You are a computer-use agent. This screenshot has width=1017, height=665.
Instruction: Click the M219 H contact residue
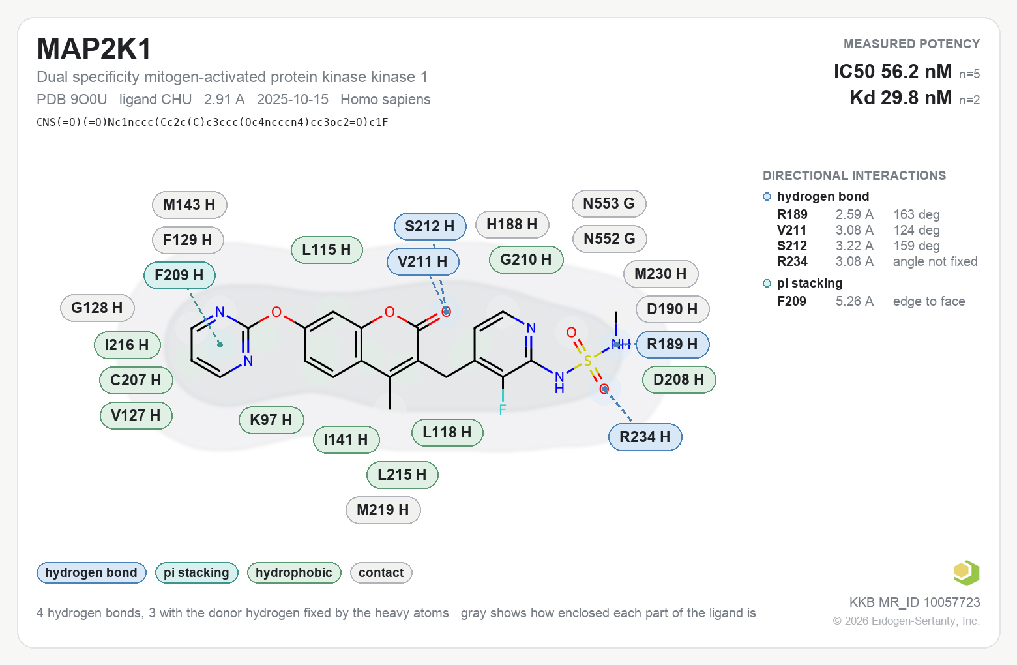[x=383, y=510]
